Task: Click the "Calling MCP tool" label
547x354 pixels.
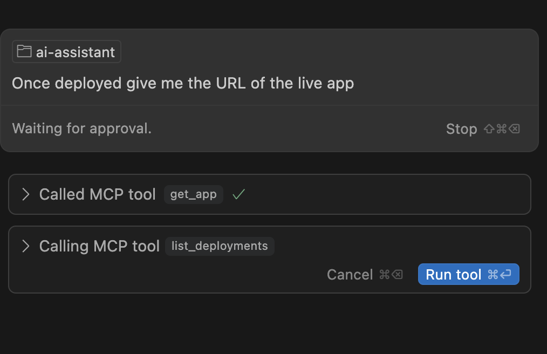Action: 99,246
